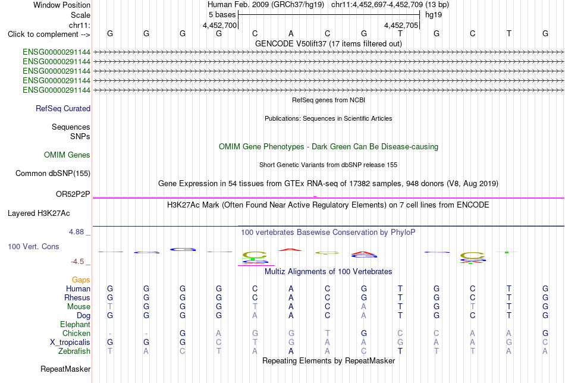
Task: Click the -4.5 PhyloP lower limit value
Action: (77, 262)
